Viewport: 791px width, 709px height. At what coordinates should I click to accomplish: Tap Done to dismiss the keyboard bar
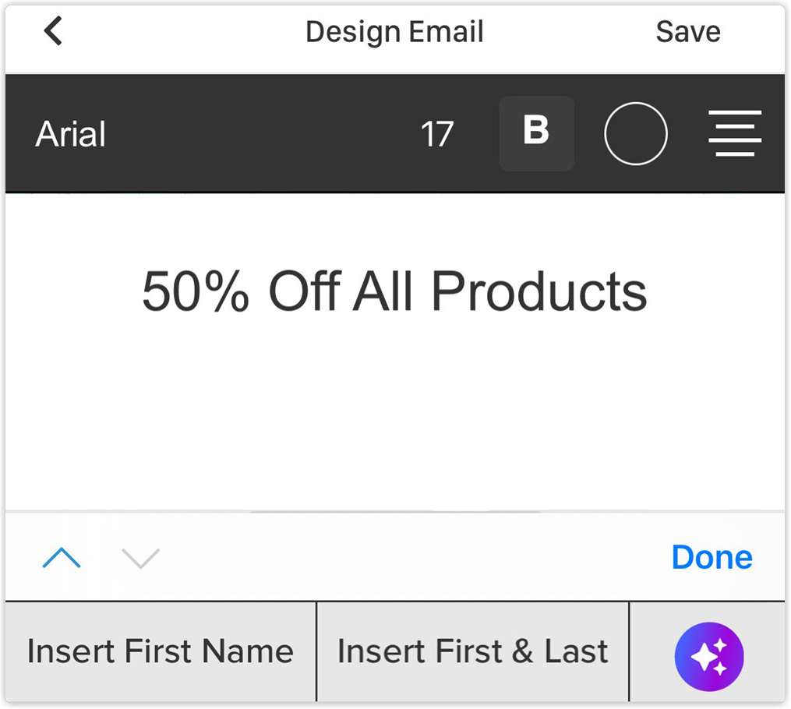(x=712, y=557)
